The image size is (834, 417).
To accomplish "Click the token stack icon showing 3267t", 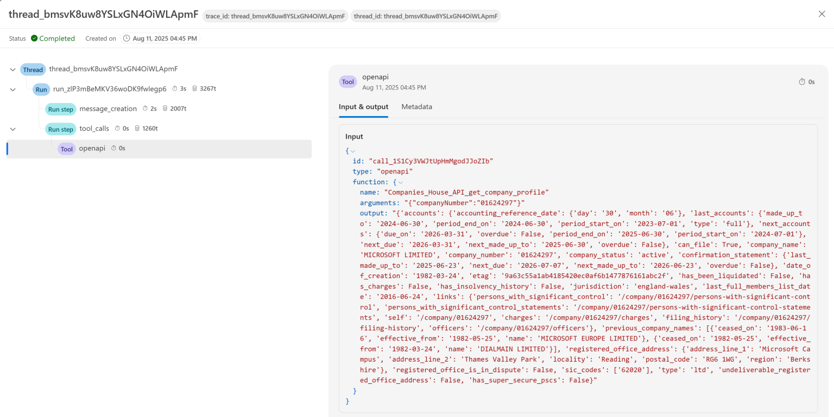I will pyautogui.click(x=194, y=88).
